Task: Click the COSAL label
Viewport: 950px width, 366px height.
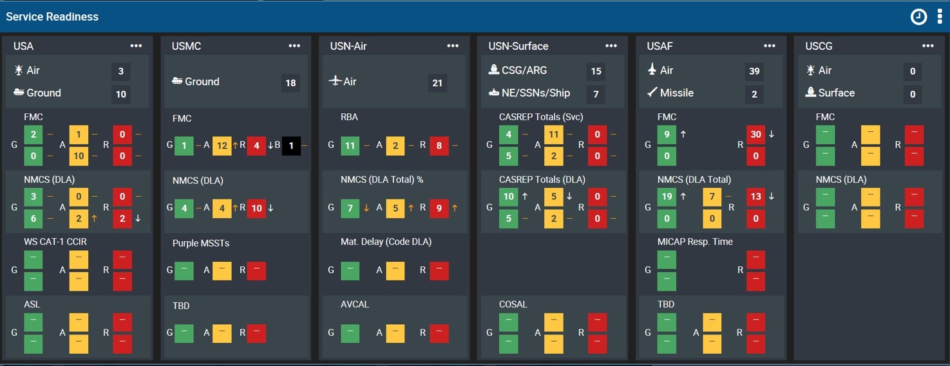Action: point(513,304)
